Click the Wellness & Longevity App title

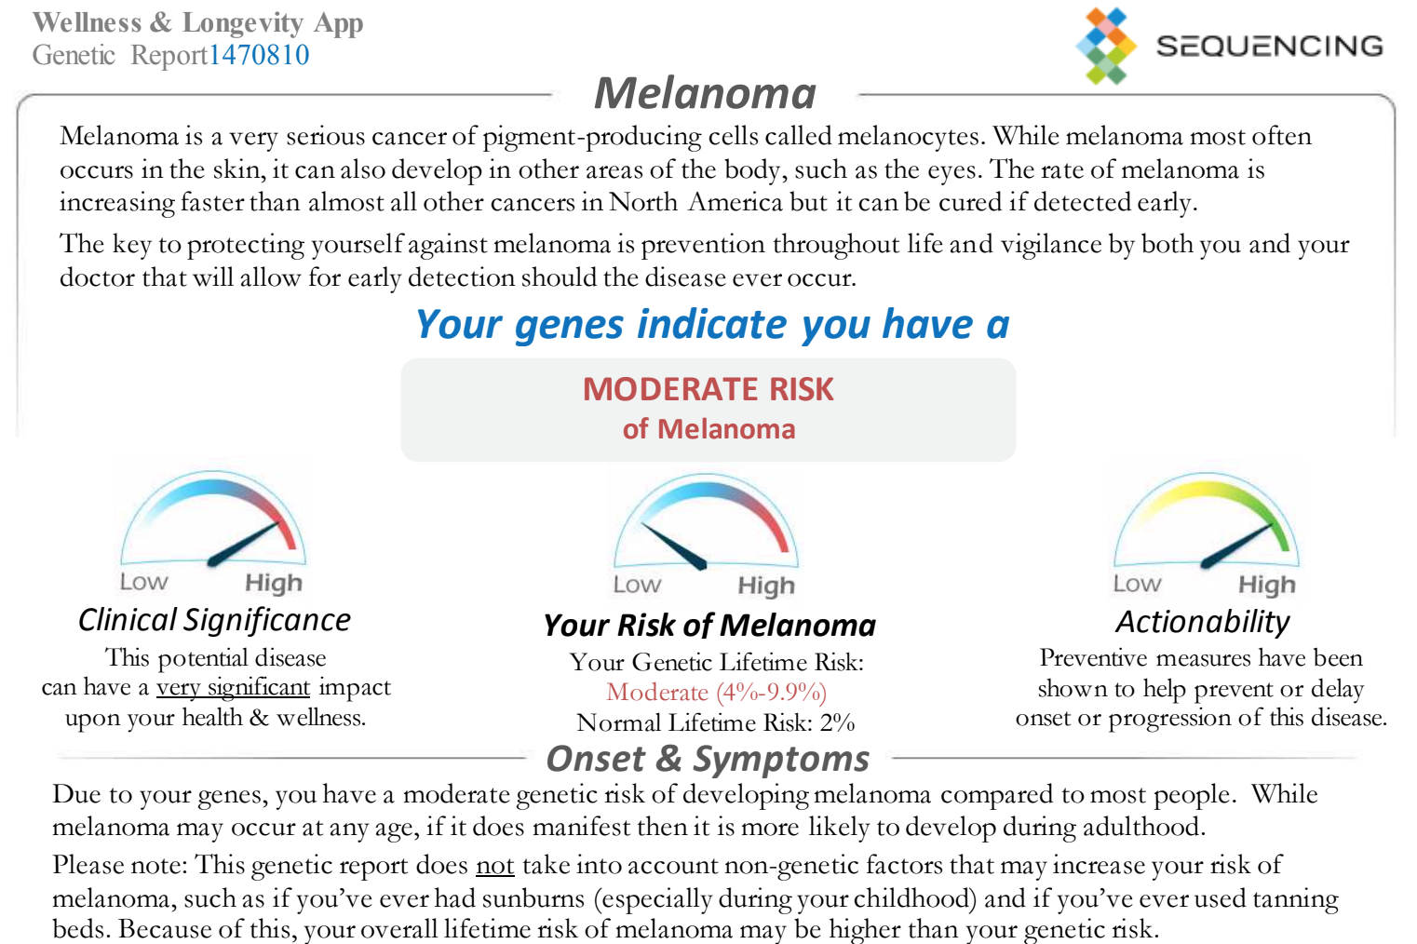197,22
